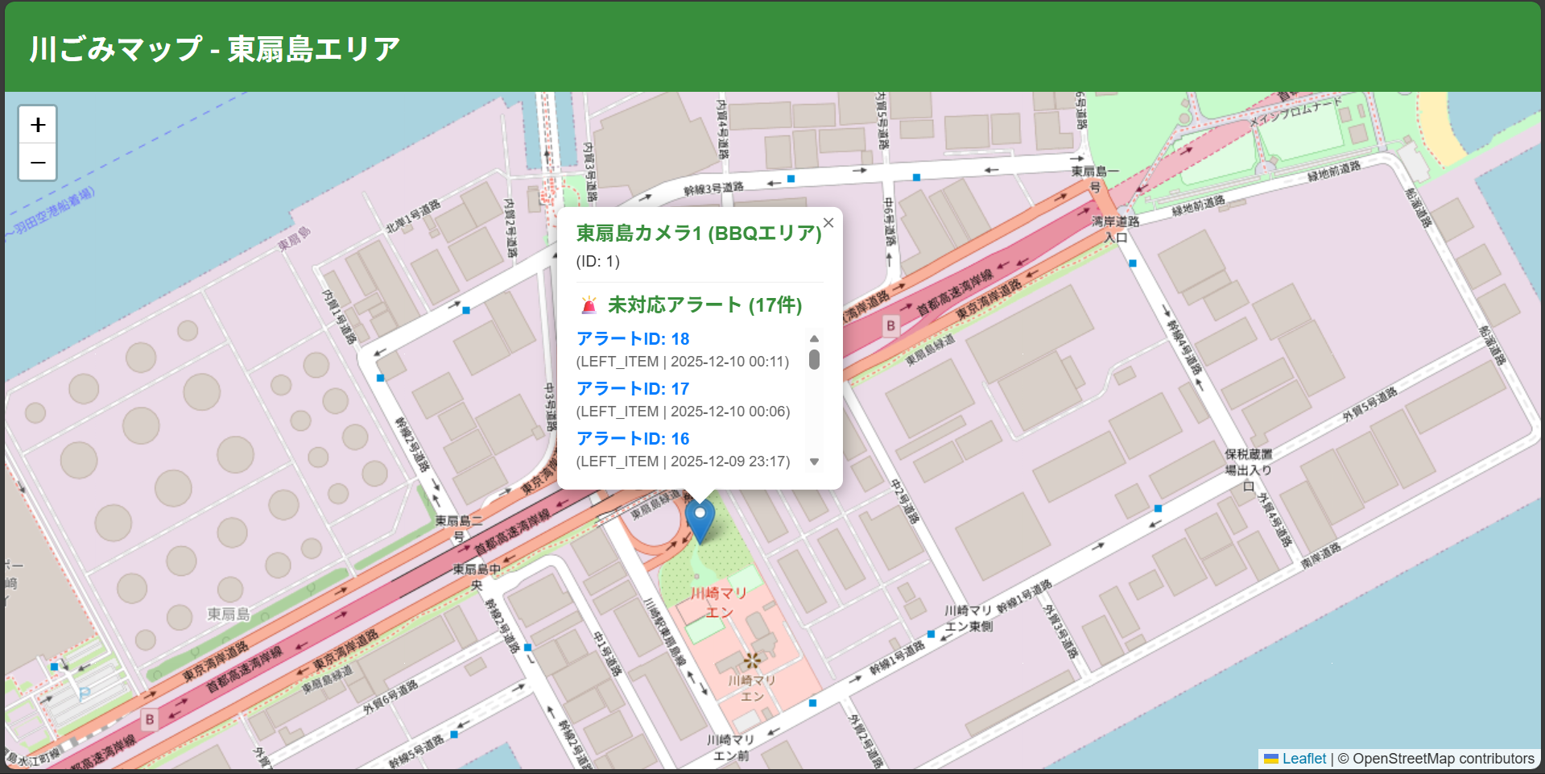The height and width of the screenshot is (774, 1545).
Task: Click the B icon beside 湾岸道路 label
Action: pos(890,325)
